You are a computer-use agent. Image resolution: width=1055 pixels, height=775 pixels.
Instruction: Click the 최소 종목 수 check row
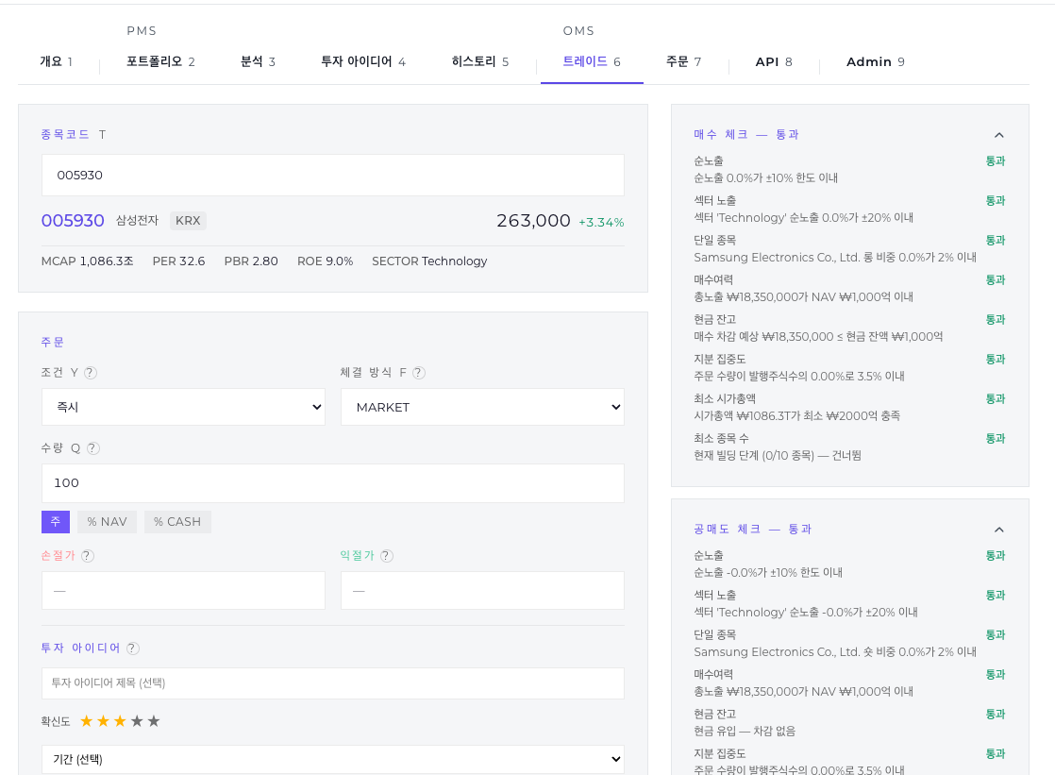click(850, 447)
